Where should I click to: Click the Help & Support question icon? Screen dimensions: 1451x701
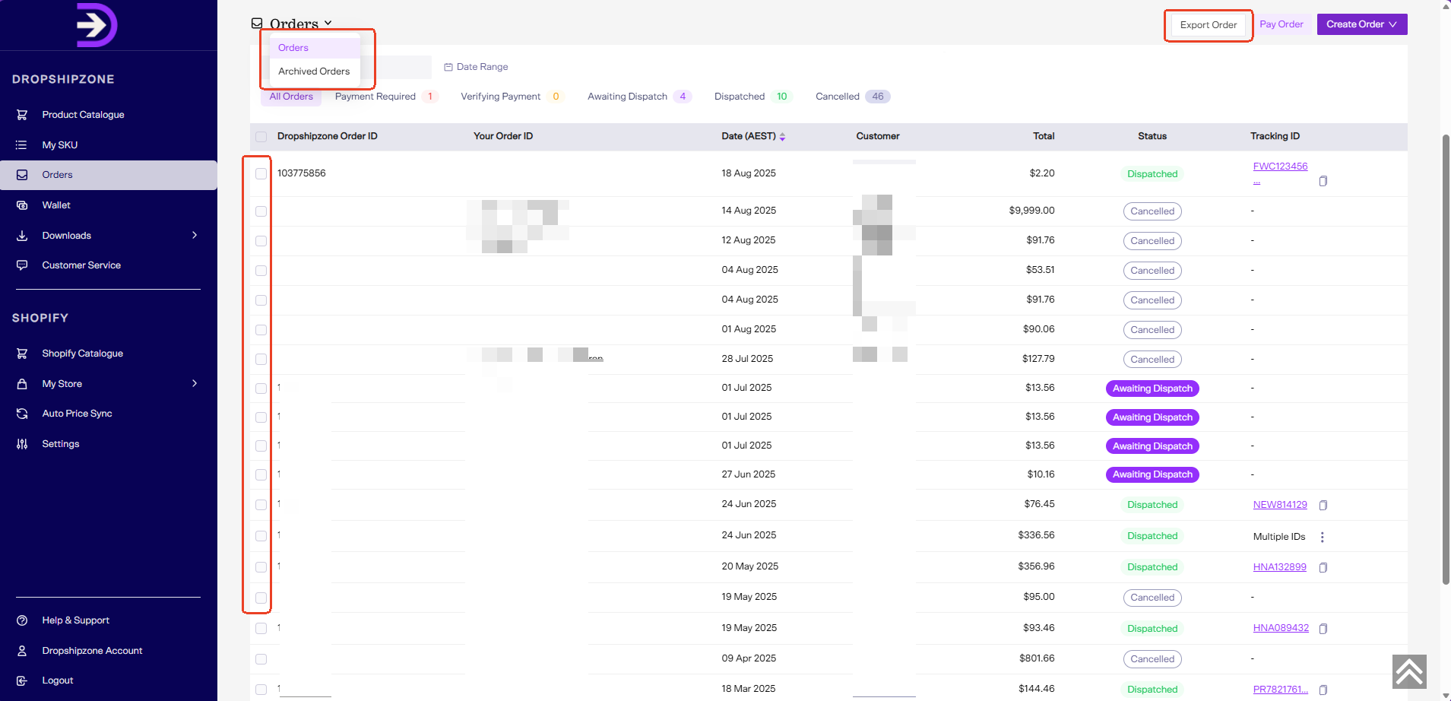[x=22, y=620]
